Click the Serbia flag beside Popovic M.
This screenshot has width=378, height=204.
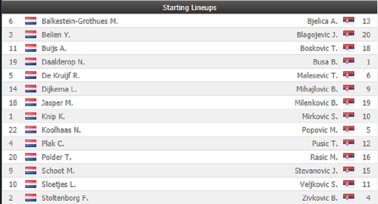[349, 130]
